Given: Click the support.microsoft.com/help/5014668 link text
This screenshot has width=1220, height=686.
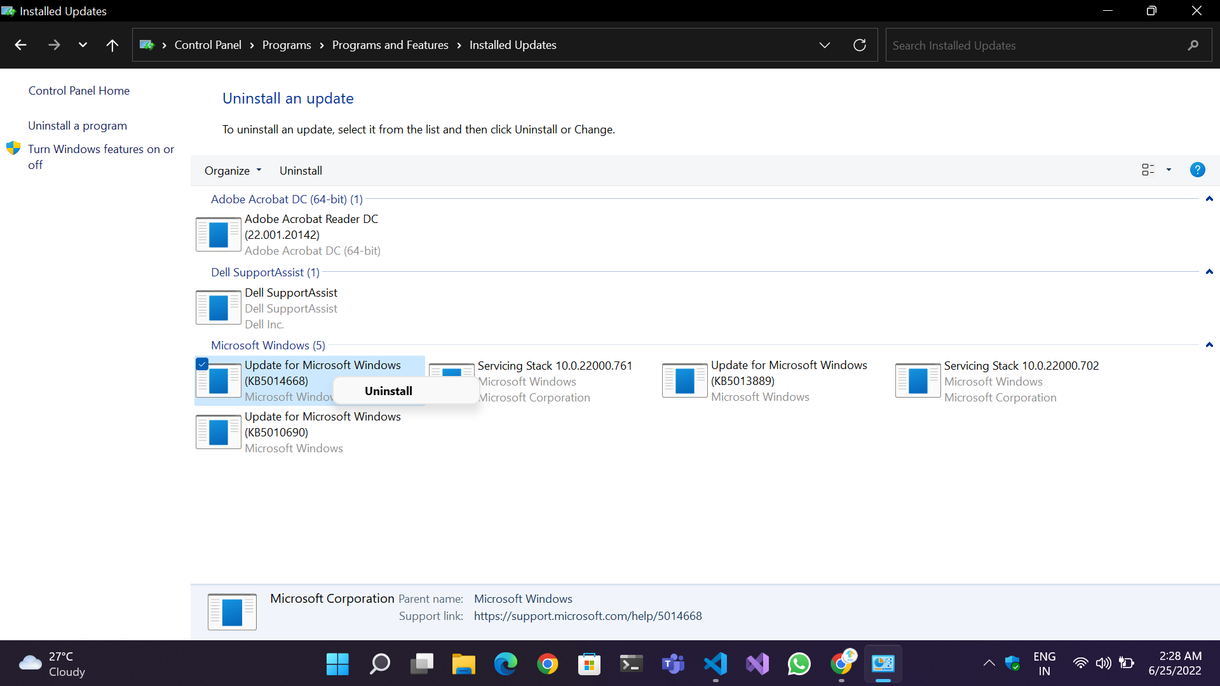Looking at the screenshot, I should pyautogui.click(x=588, y=616).
